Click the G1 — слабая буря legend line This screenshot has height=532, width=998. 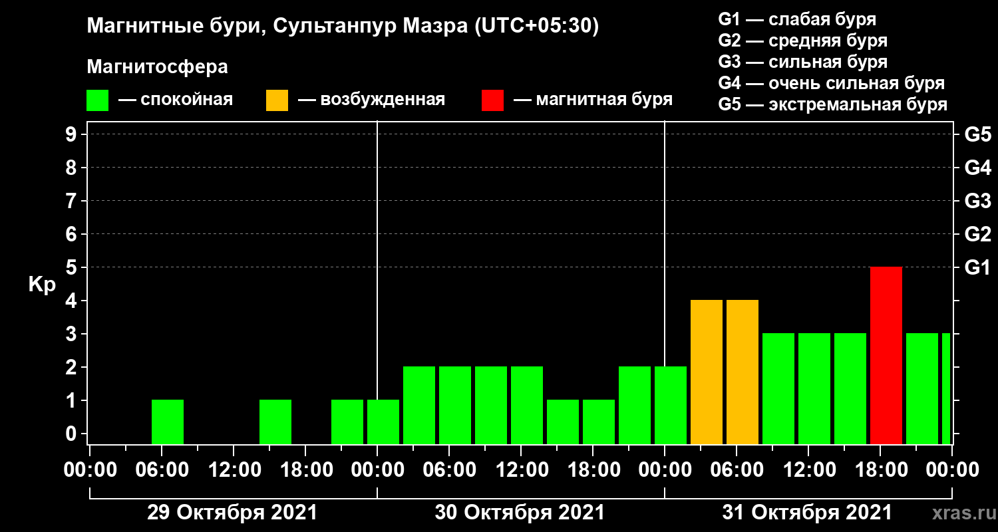[x=797, y=19]
